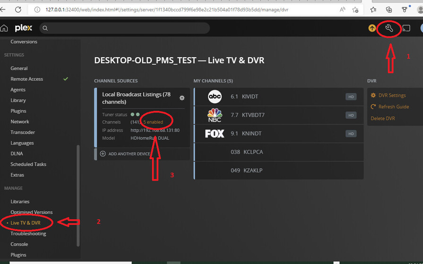
Task: Select the 6.1 KIVIDT channel row
Action: coord(279,96)
